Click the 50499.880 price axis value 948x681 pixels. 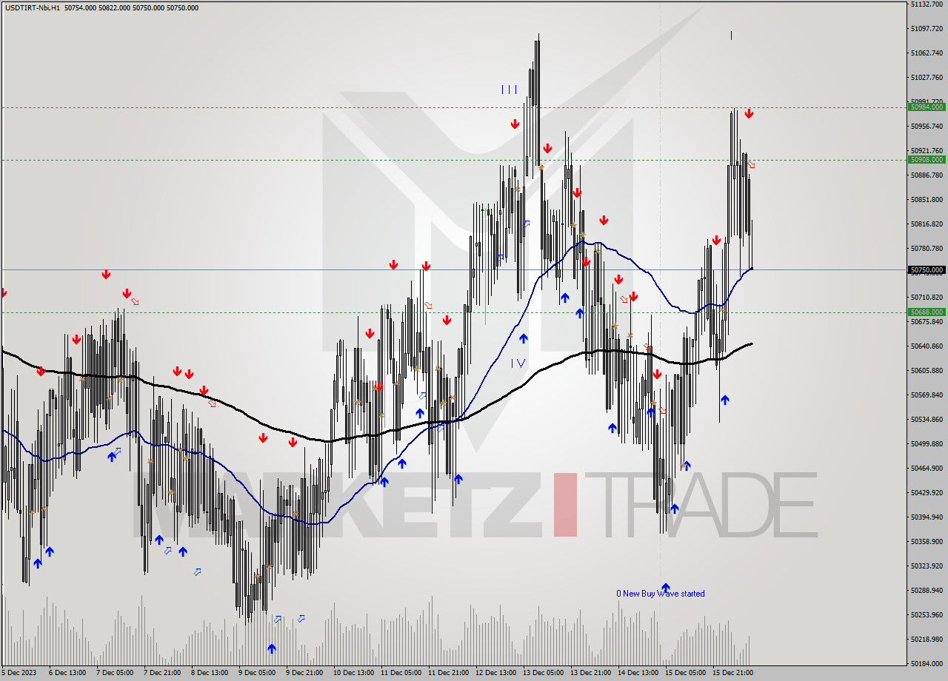coord(927,444)
